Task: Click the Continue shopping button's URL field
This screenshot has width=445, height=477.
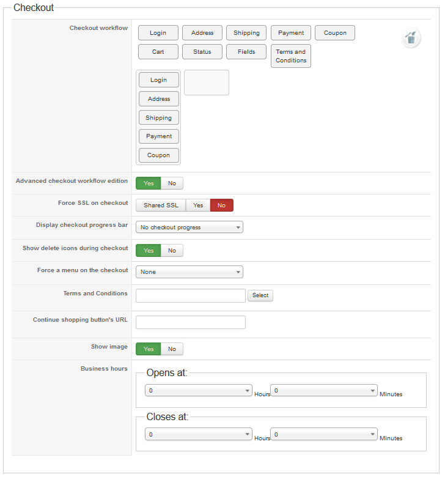Action: click(x=191, y=322)
